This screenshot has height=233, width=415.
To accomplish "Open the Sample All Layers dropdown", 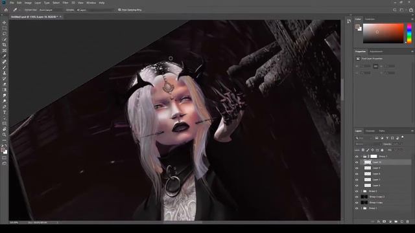I will (x=95, y=10).
